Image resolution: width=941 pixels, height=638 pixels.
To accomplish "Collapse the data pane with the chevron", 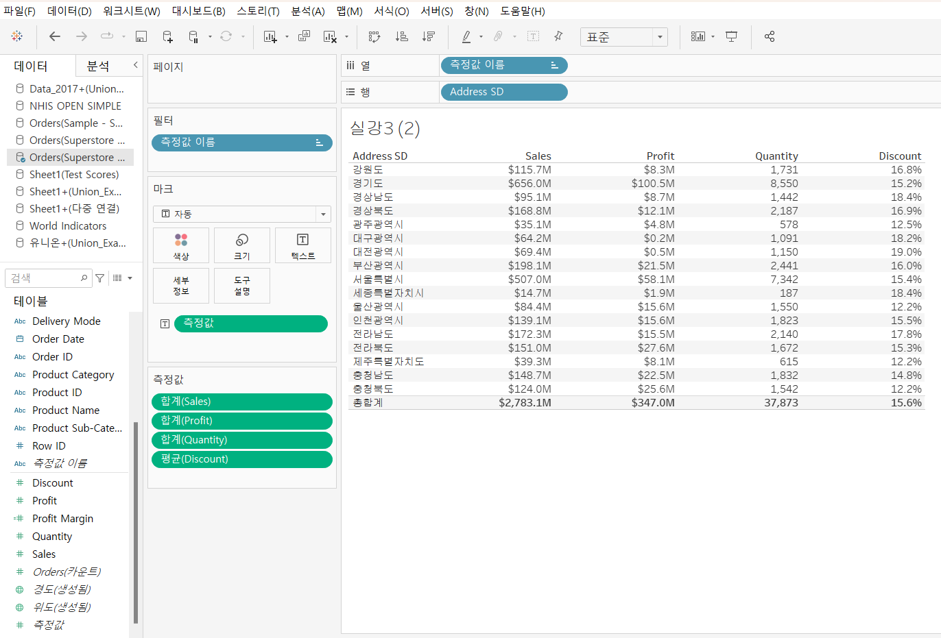I will pyautogui.click(x=135, y=65).
